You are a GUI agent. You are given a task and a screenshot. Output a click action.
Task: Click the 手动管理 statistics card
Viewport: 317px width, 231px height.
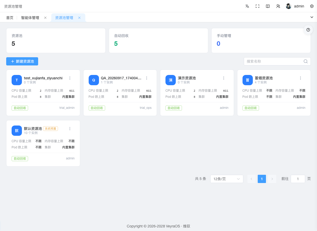[261, 41]
